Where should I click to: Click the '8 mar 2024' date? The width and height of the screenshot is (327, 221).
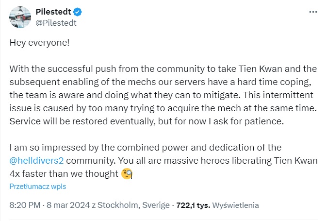[65, 205]
